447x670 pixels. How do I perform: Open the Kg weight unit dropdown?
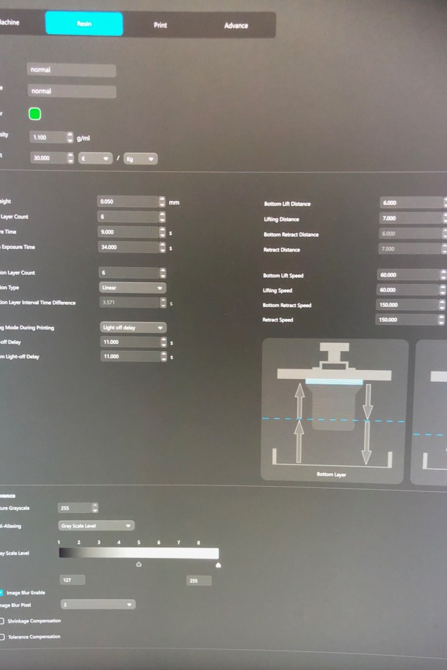[x=140, y=158]
